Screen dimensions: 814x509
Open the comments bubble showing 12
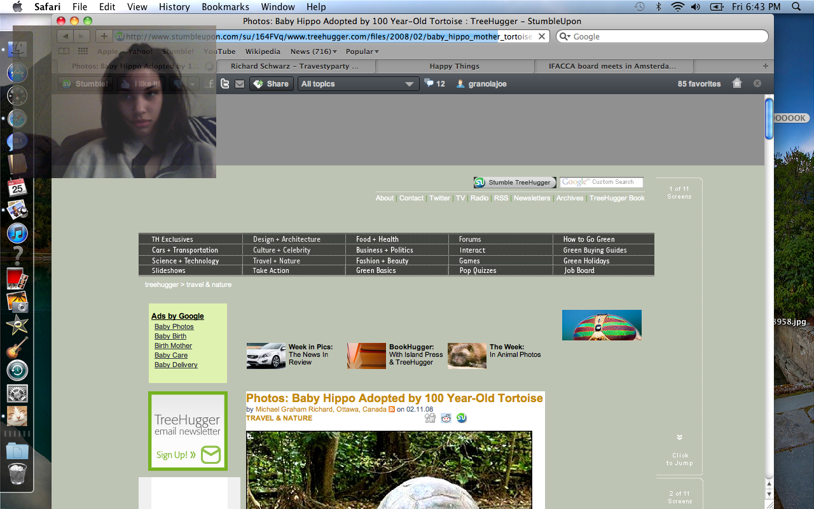(x=434, y=83)
